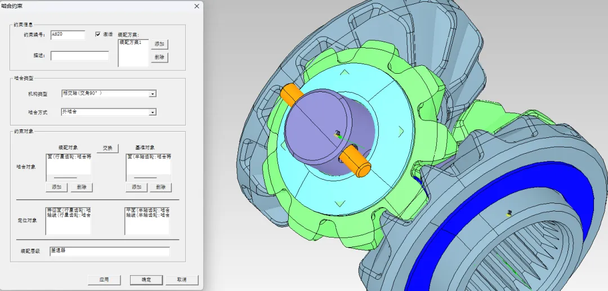This screenshot has width=608, height=291.
Task: Expand the 啮合方式 dropdown showing 外啮合
Action: pos(153,113)
